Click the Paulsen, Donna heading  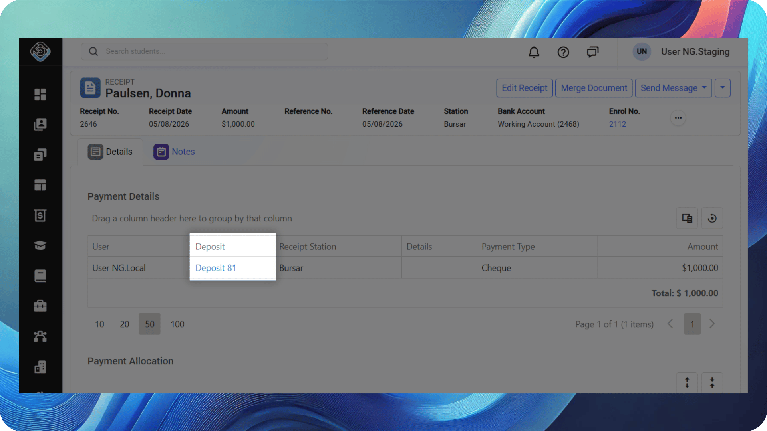tap(148, 93)
